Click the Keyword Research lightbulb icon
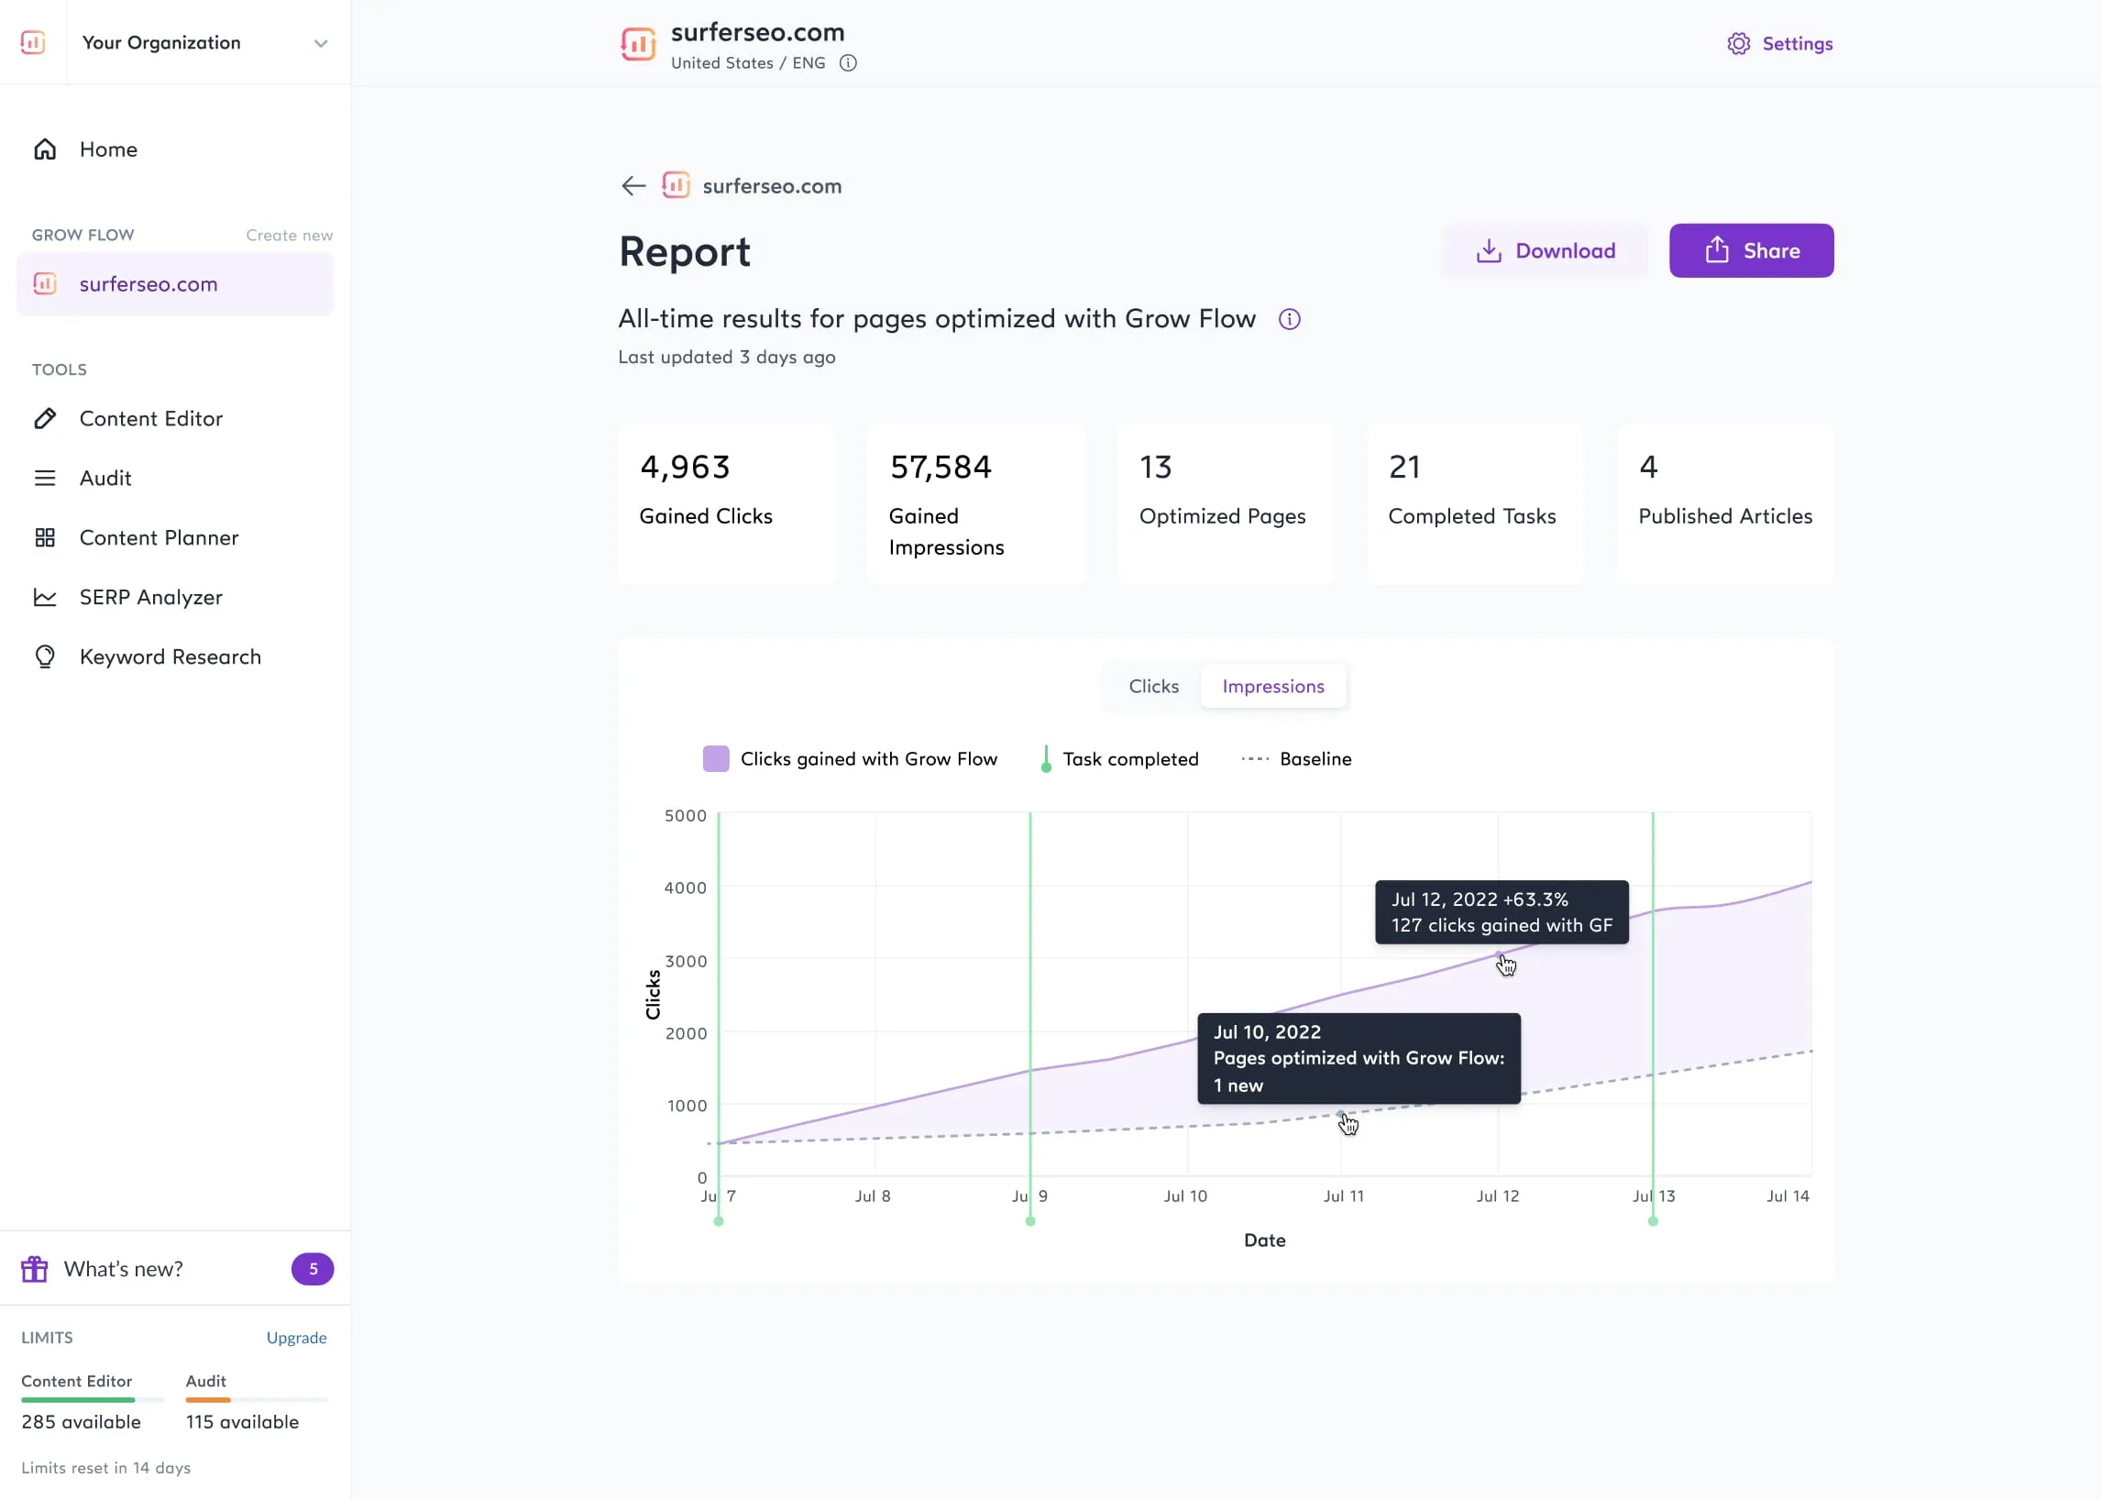The image size is (2101, 1500). pos(44,656)
